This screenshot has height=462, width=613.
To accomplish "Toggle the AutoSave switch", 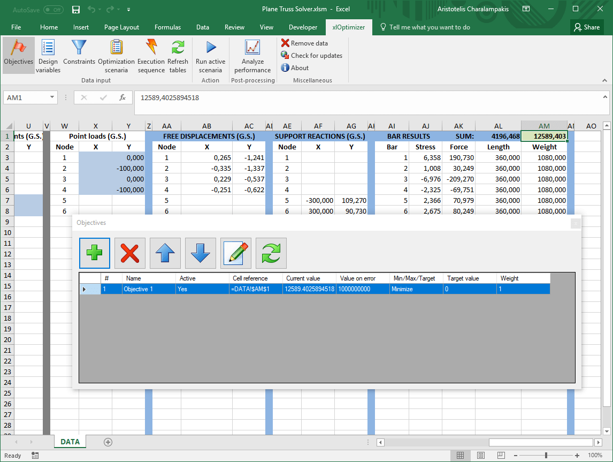I will click(x=53, y=10).
